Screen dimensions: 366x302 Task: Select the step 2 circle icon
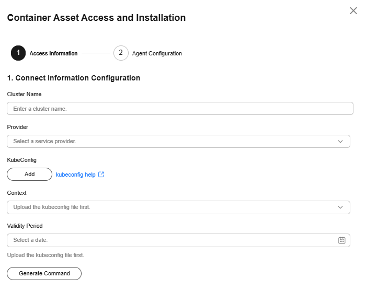(x=121, y=53)
